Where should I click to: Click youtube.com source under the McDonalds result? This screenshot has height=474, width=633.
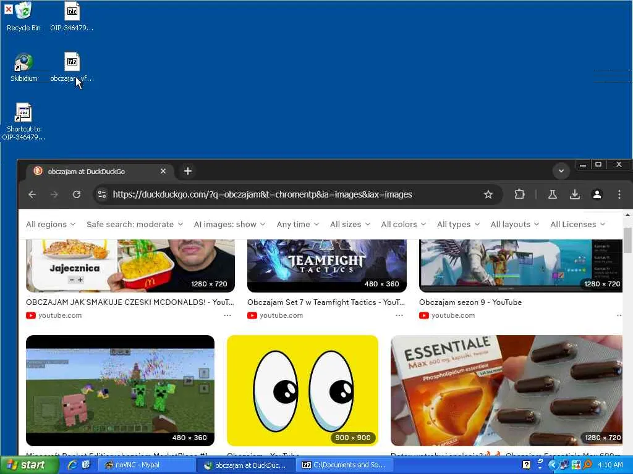54,315
